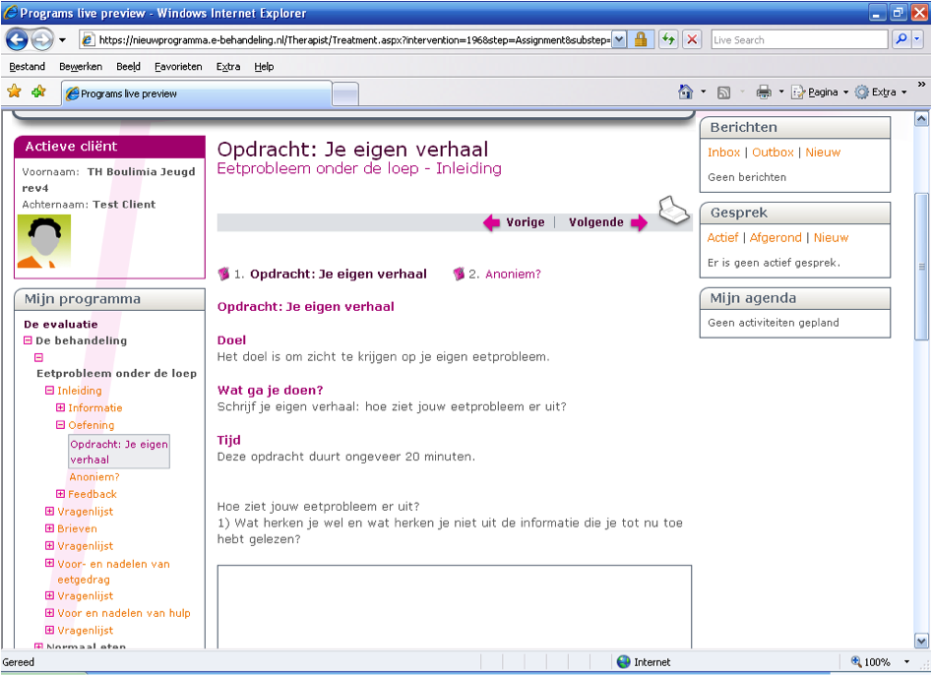The width and height of the screenshot is (932, 676).
Task: Click the pink left arrow for Vorige
Action: pyautogui.click(x=491, y=223)
